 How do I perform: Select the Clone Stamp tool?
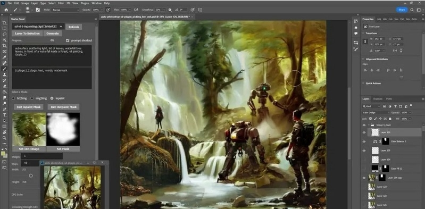pos(5,74)
